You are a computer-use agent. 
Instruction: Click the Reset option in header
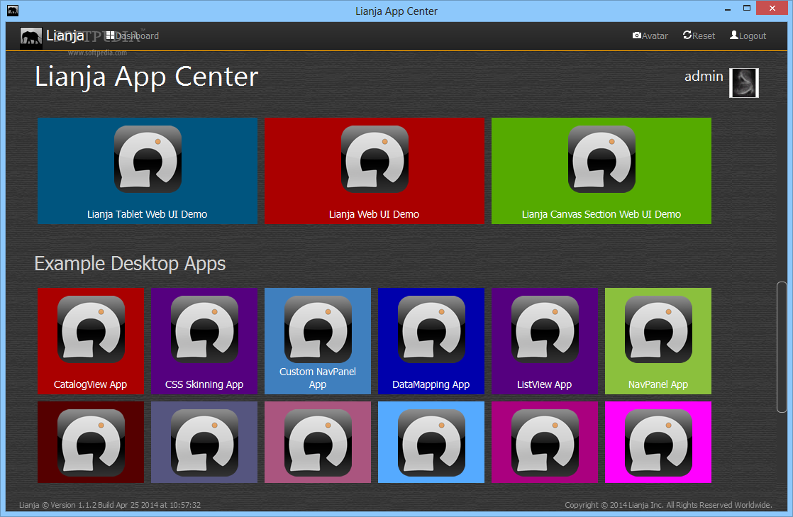(x=699, y=36)
